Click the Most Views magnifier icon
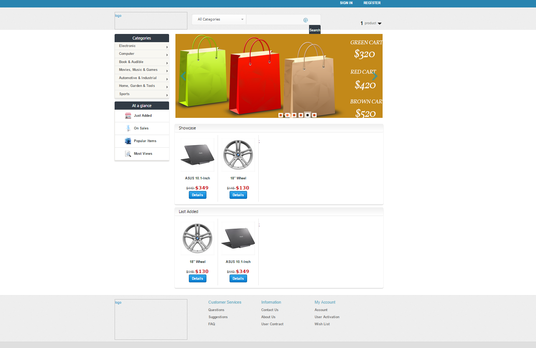The image size is (536, 348). pos(128,154)
